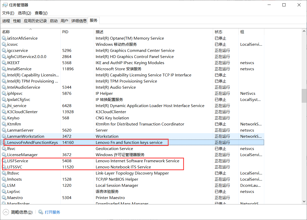The width and height of the screenshot is (307, 220).
Task: Click the 'Lenovo Notebook ITS Service' description
Action: 123,167
